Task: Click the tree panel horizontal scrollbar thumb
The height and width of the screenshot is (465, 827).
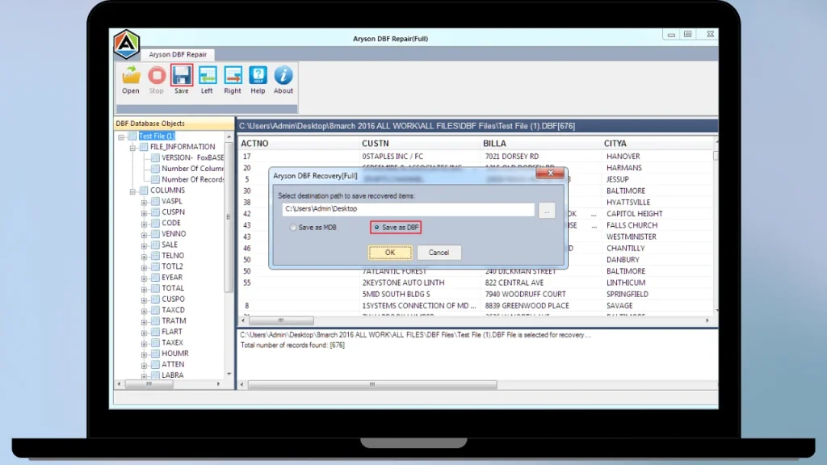Action: click(149, 384)
